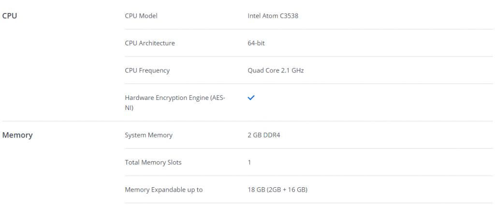Image resolution: width=495 pixels, height=207 pixels.
Task: Click Memory Expandable up to label
Action: click(163, 190)
